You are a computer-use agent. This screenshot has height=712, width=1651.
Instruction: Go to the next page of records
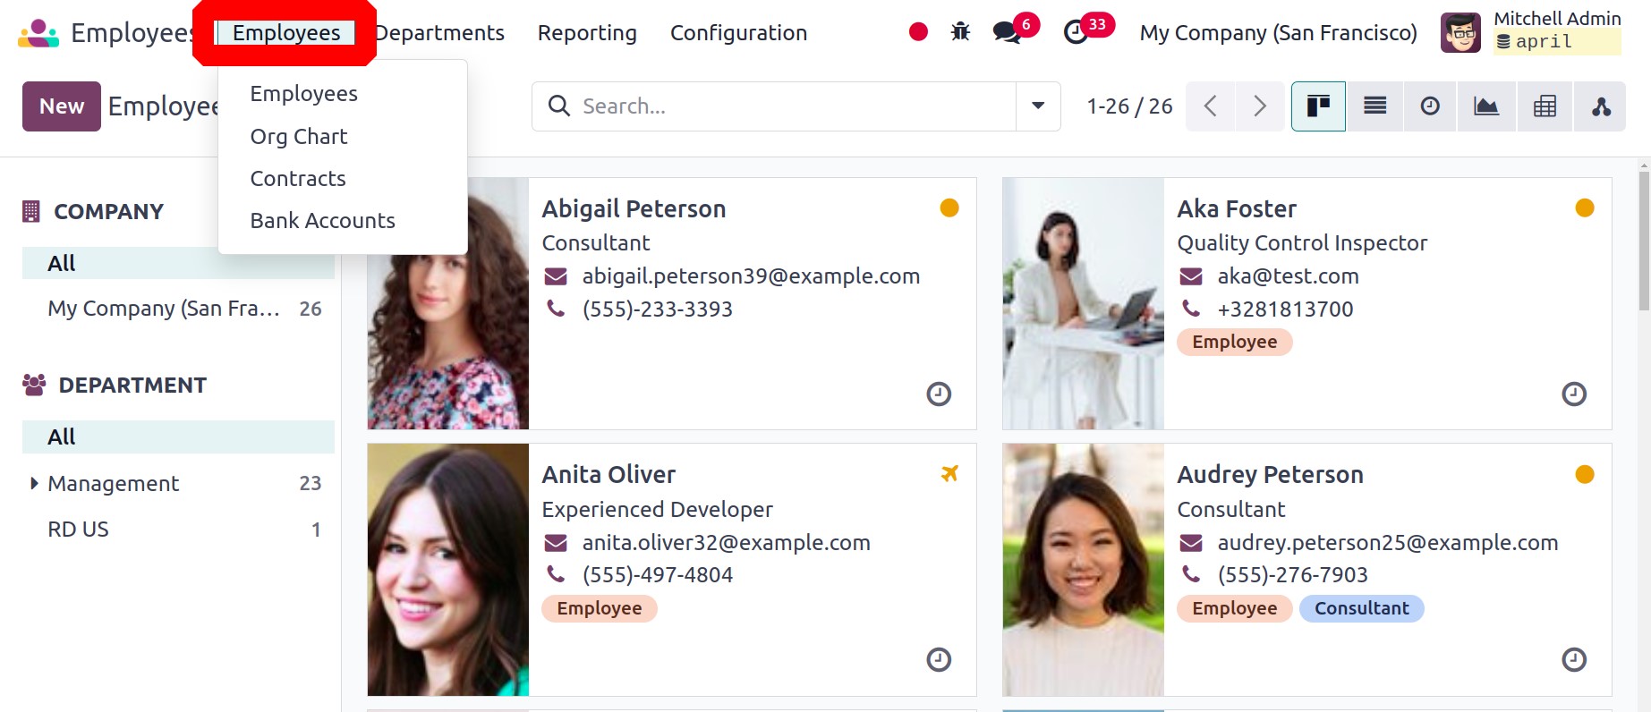pyautogui.click(x=1259, y=106)
